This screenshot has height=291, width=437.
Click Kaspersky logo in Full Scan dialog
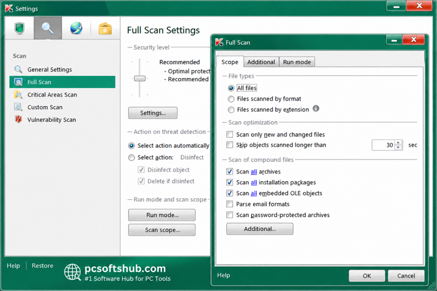click(x=219, y=42)
